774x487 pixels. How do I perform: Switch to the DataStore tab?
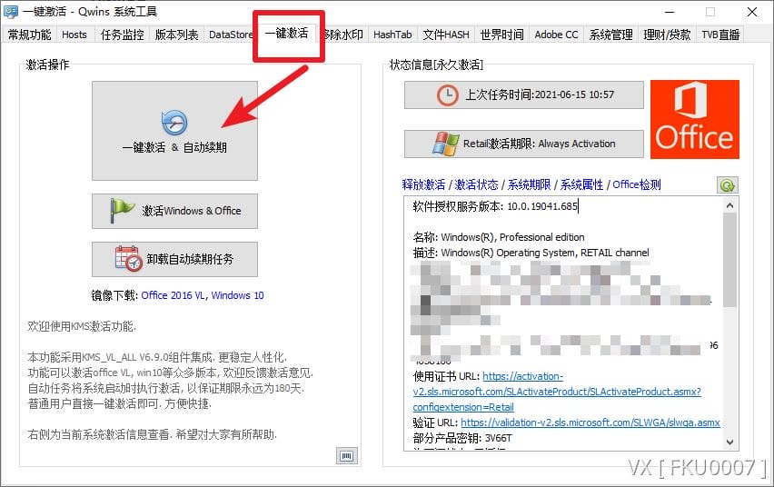[x=231, y=35]
